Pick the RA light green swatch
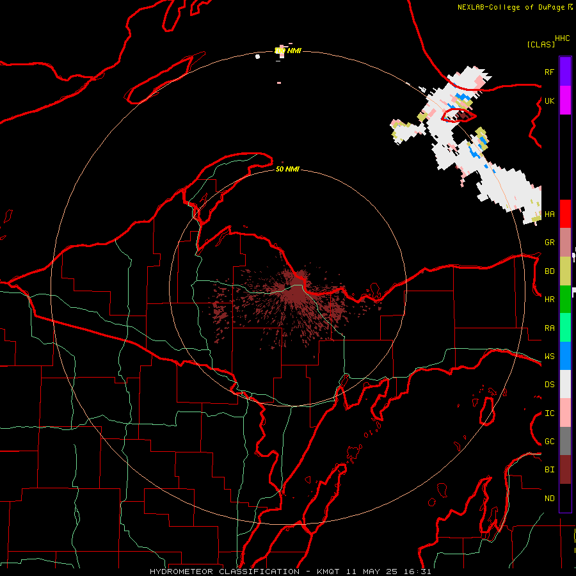Viewport: 576px width, 576px height. [x=565, y=328]
